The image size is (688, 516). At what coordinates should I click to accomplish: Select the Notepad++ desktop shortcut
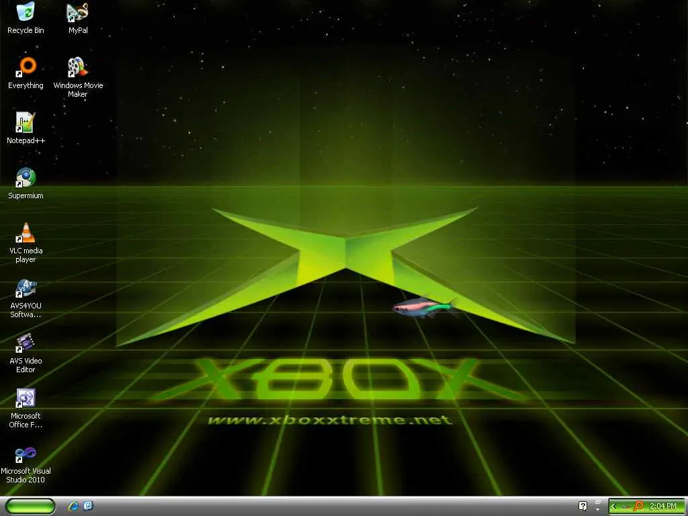pyautogui.click(x=26, y=128)
